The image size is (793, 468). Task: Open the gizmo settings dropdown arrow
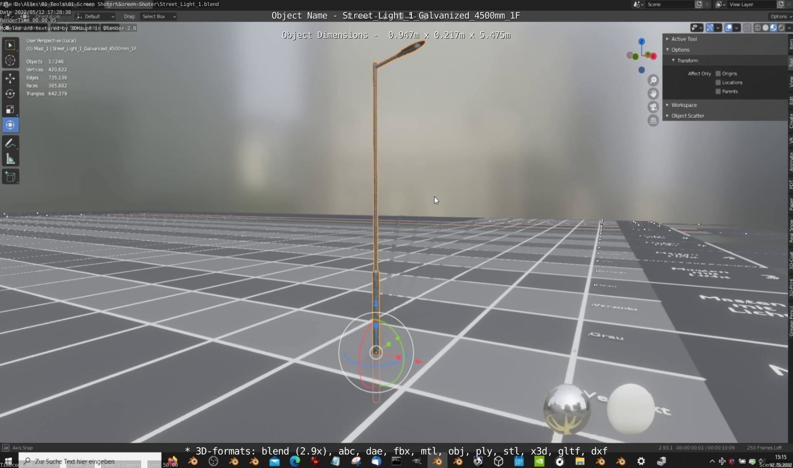tap(718, 28)
